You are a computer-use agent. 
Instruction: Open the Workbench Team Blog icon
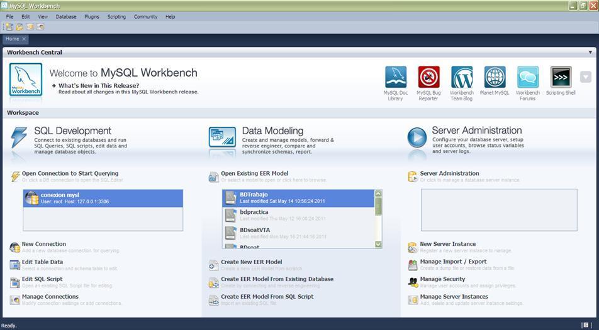(x=461, y=77)
